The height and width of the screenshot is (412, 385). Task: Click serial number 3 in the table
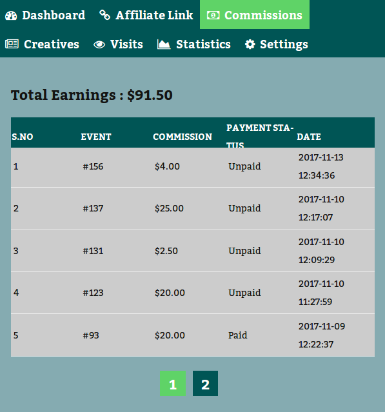[16, 251]
